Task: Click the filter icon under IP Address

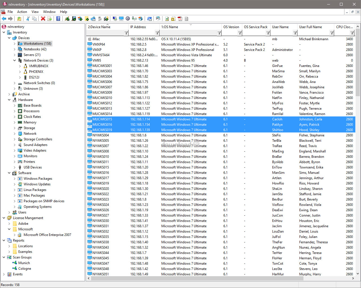Action: coord(157,33)
